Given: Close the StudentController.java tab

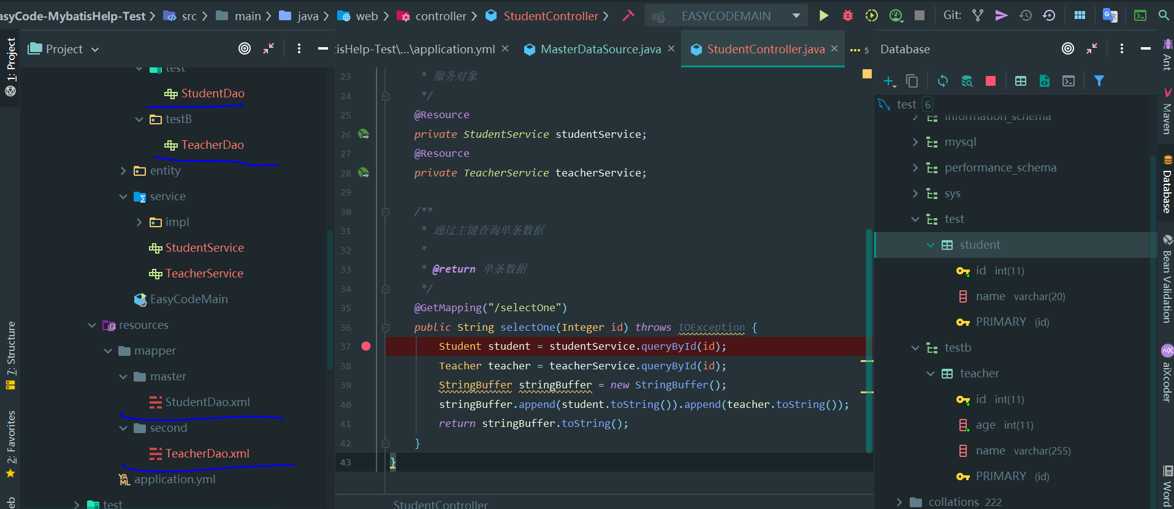Looking at the screenshot, I should point(834,48).
